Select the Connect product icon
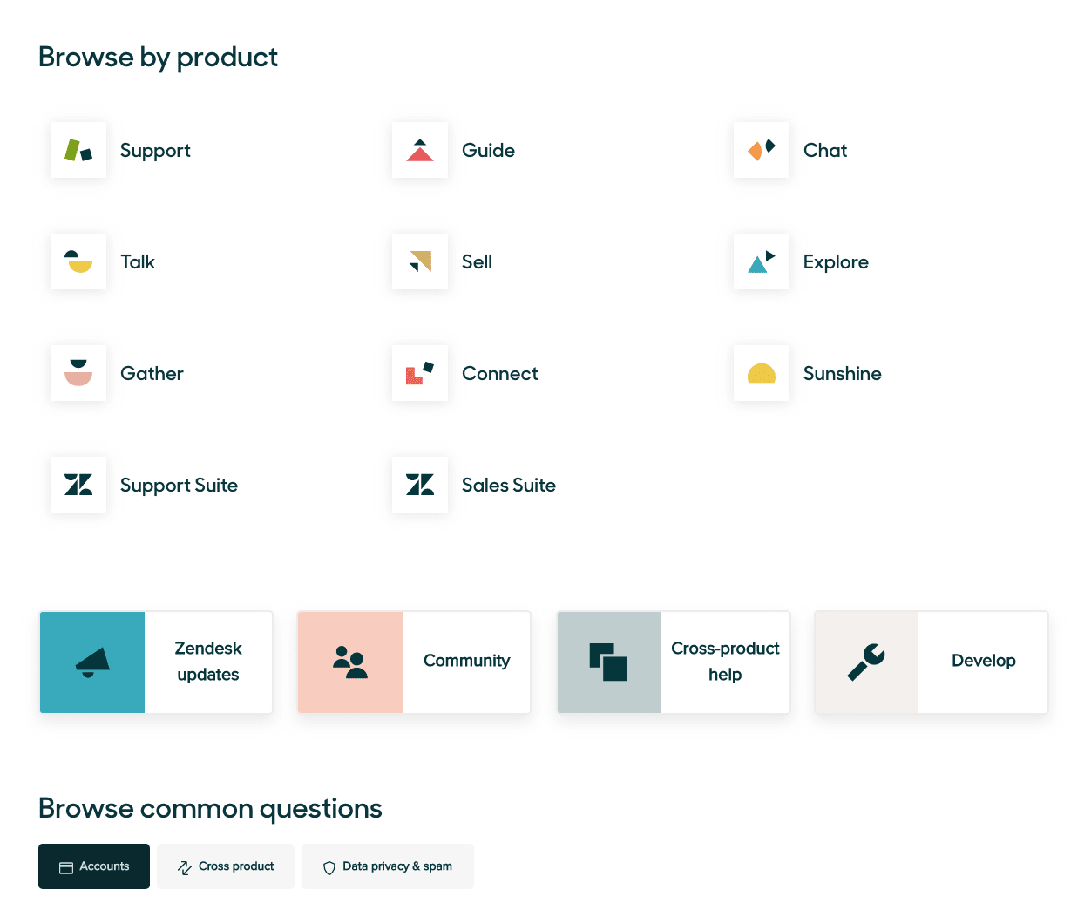This screenshot has height=910, width=1091. 420,373
